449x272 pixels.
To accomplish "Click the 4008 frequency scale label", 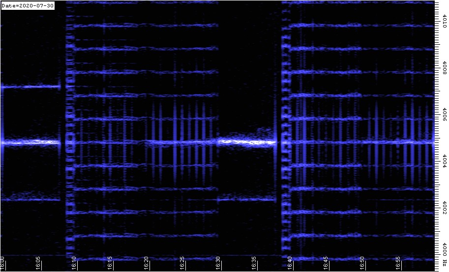I will click(x=445, y=68).
